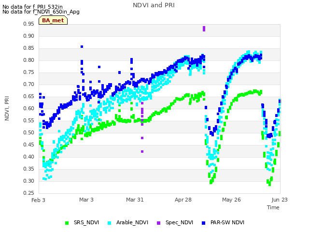Click the 0.60 y-axis tick label
The image size is (309, 232).
tap(28, 108)
